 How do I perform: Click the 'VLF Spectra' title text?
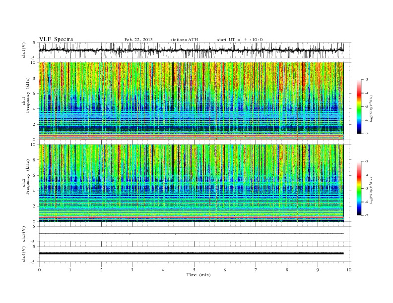pyautogui.click(x=56, y=39)
